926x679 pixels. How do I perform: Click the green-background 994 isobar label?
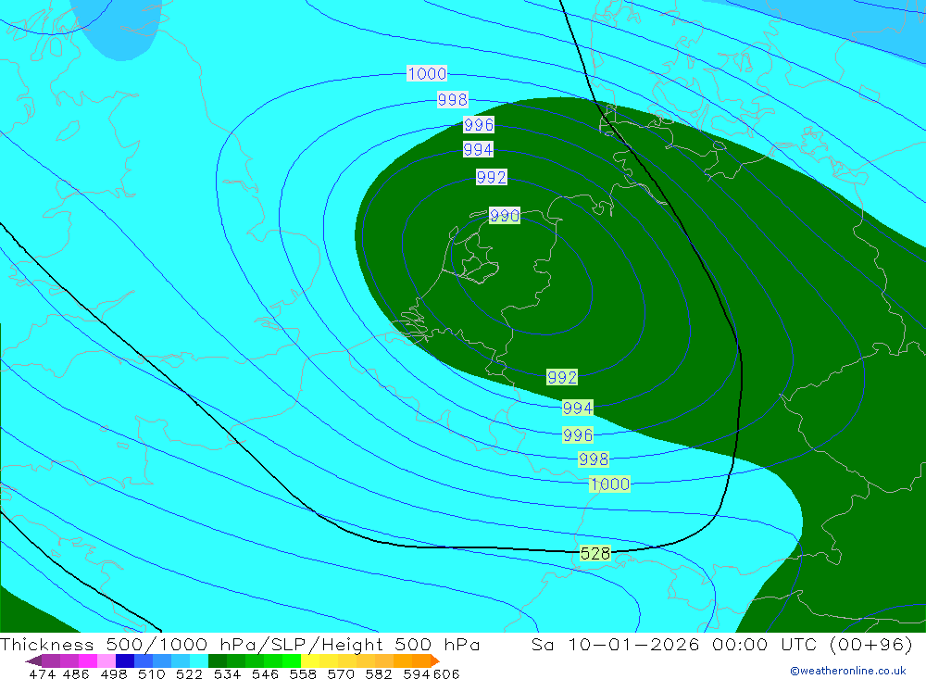point(577,408)
